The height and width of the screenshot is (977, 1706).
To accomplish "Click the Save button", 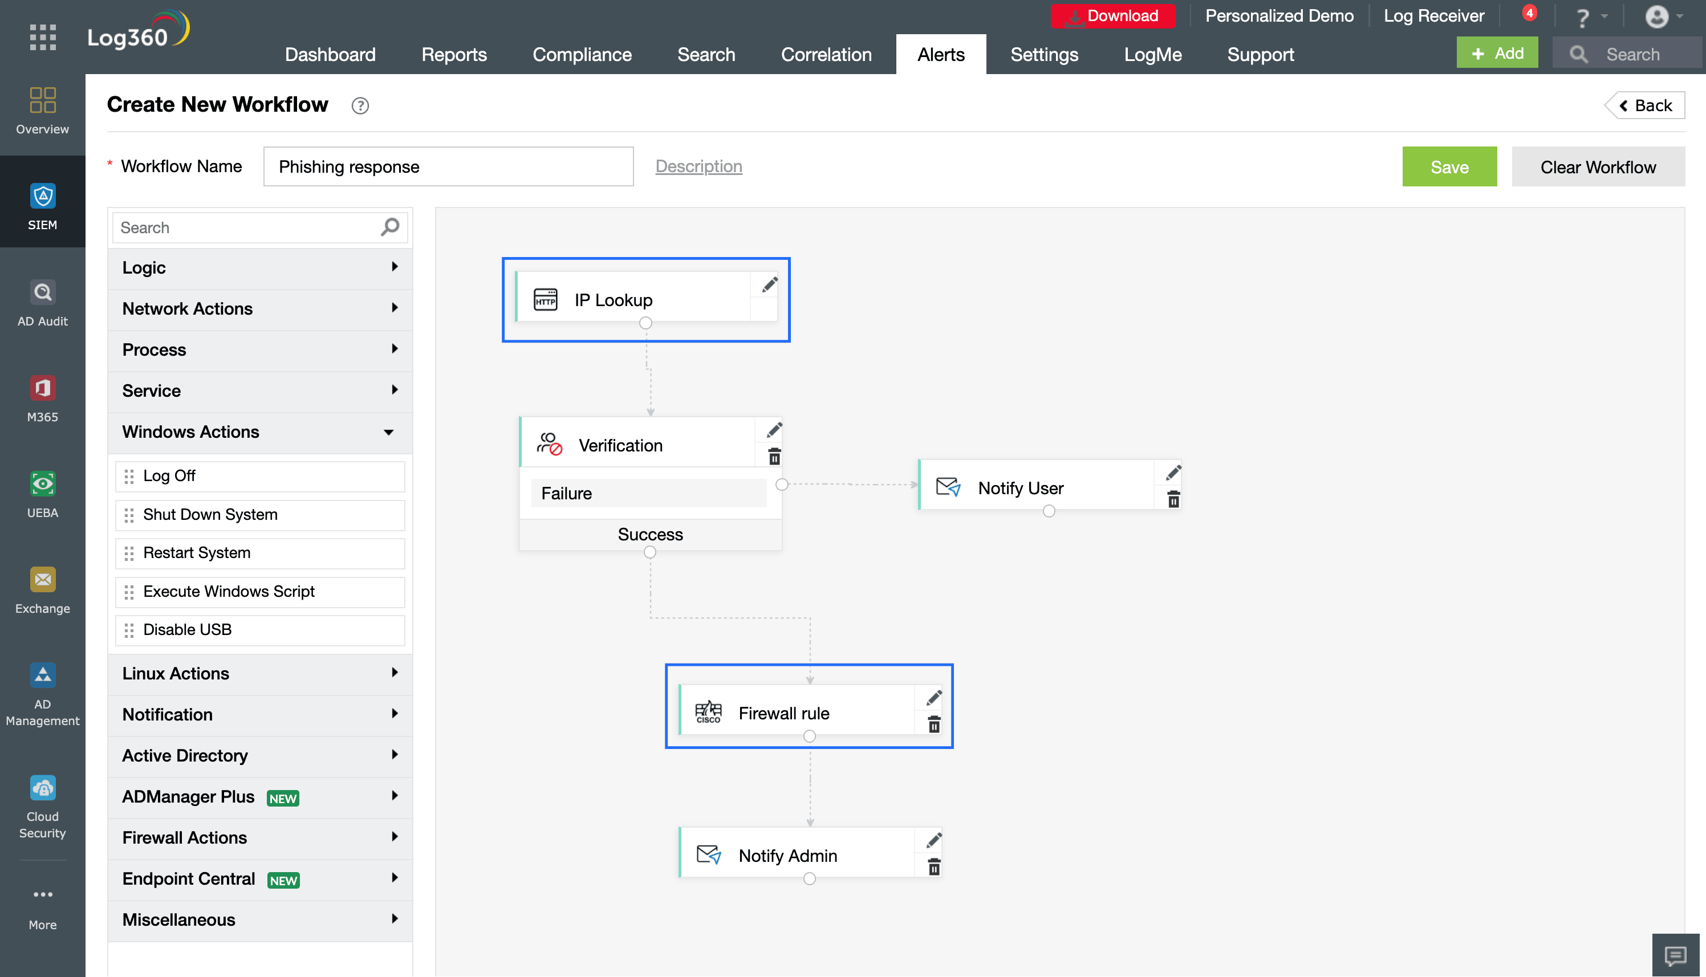I will [x=1449, y=166].
